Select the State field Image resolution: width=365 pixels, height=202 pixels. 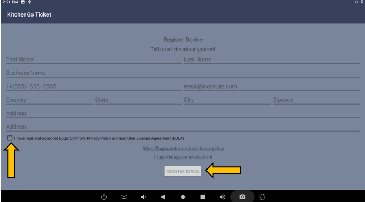pos(138,100)
